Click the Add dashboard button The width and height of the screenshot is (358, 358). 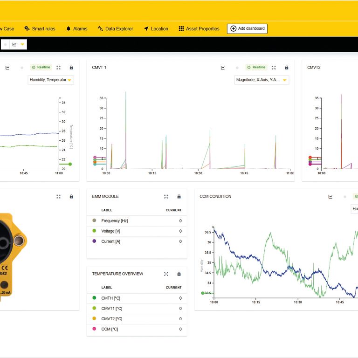pyautogui.click(x=247, y=29)
